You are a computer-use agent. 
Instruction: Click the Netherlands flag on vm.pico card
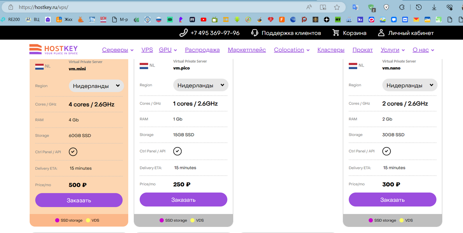tap(144, 66)
